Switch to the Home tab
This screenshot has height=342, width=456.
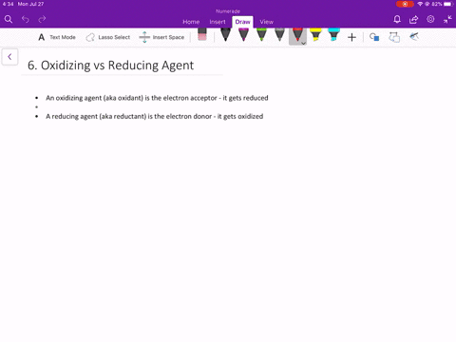click(191, 22)
